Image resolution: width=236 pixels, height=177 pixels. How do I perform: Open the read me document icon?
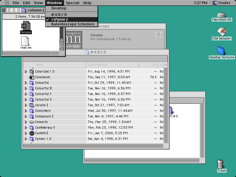(x=25, y=41)
